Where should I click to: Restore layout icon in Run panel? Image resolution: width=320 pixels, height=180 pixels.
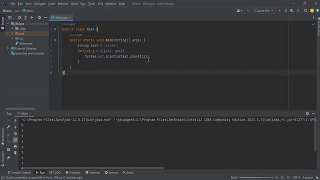coord(8,150)
